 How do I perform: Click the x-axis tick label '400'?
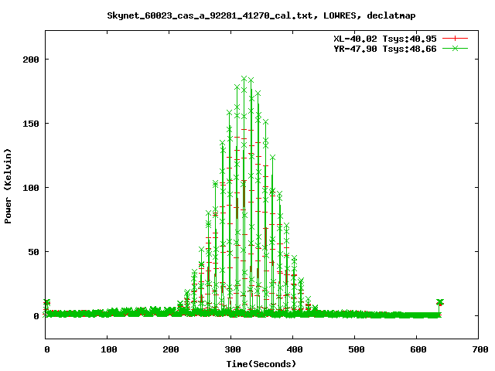point(295,349)
